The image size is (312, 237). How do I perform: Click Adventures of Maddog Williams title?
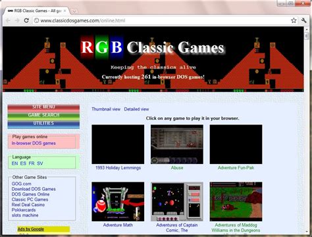(236, 228)
